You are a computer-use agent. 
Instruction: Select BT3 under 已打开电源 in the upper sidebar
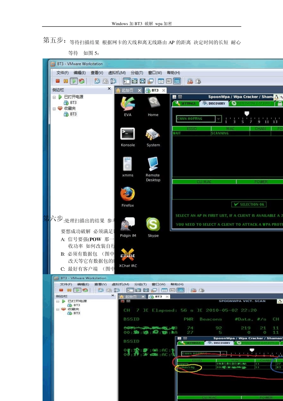pos(70,103)
